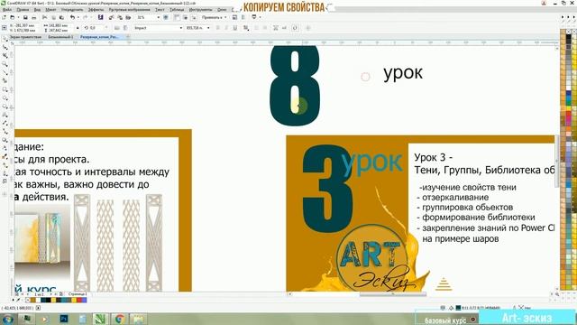
Task: Paste using the toolbar Paste icon
Action: [x=61, y=17]
